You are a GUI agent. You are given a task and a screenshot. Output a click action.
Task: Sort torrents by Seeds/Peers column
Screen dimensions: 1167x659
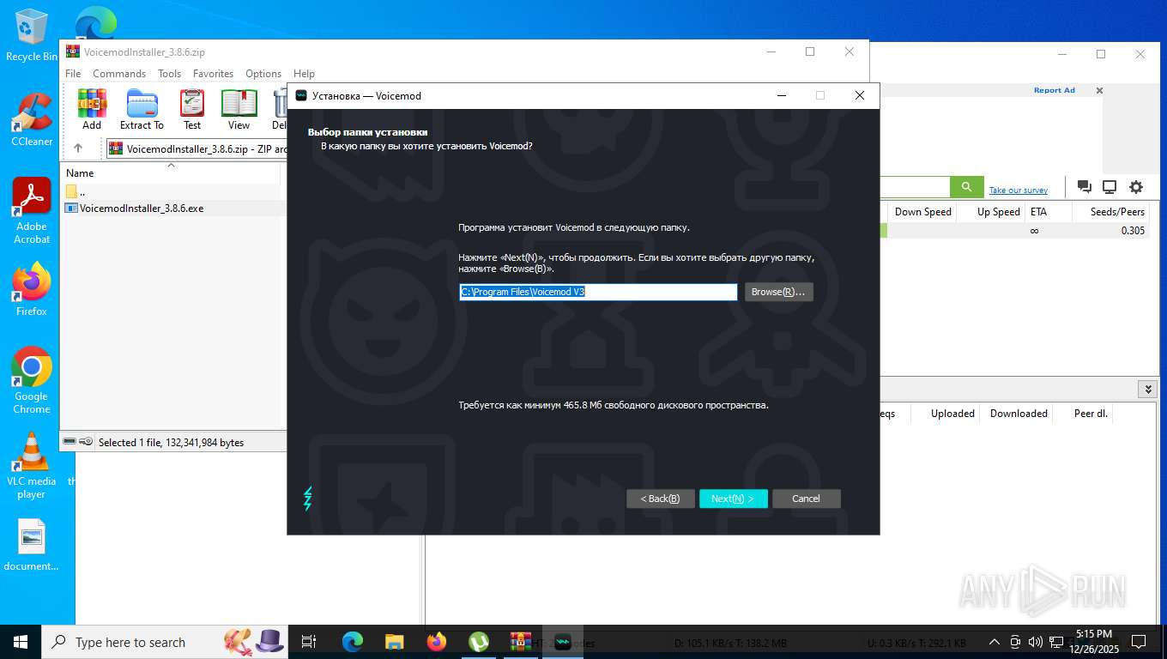point(1110,212)
